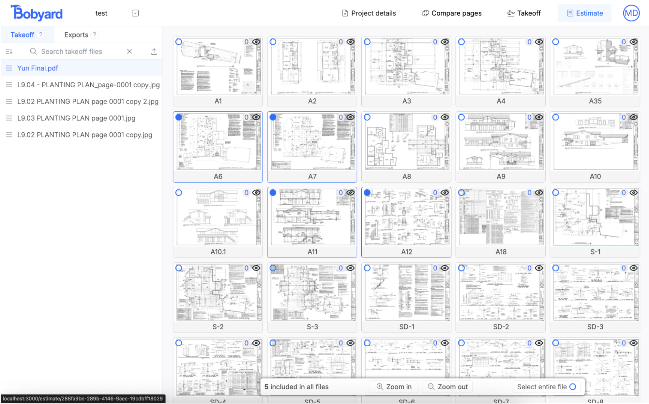This screenshot has height=404, width=649.
Task: Open Project details
Action: click(x=369, y=13)
